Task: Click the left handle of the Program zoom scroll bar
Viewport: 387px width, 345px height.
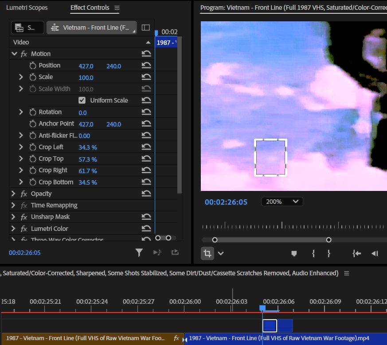Action: coord(215,240)
